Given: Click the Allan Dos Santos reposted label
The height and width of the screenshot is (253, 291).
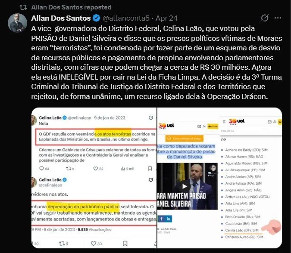Looking at the screenshot, I should pos(71,7).
